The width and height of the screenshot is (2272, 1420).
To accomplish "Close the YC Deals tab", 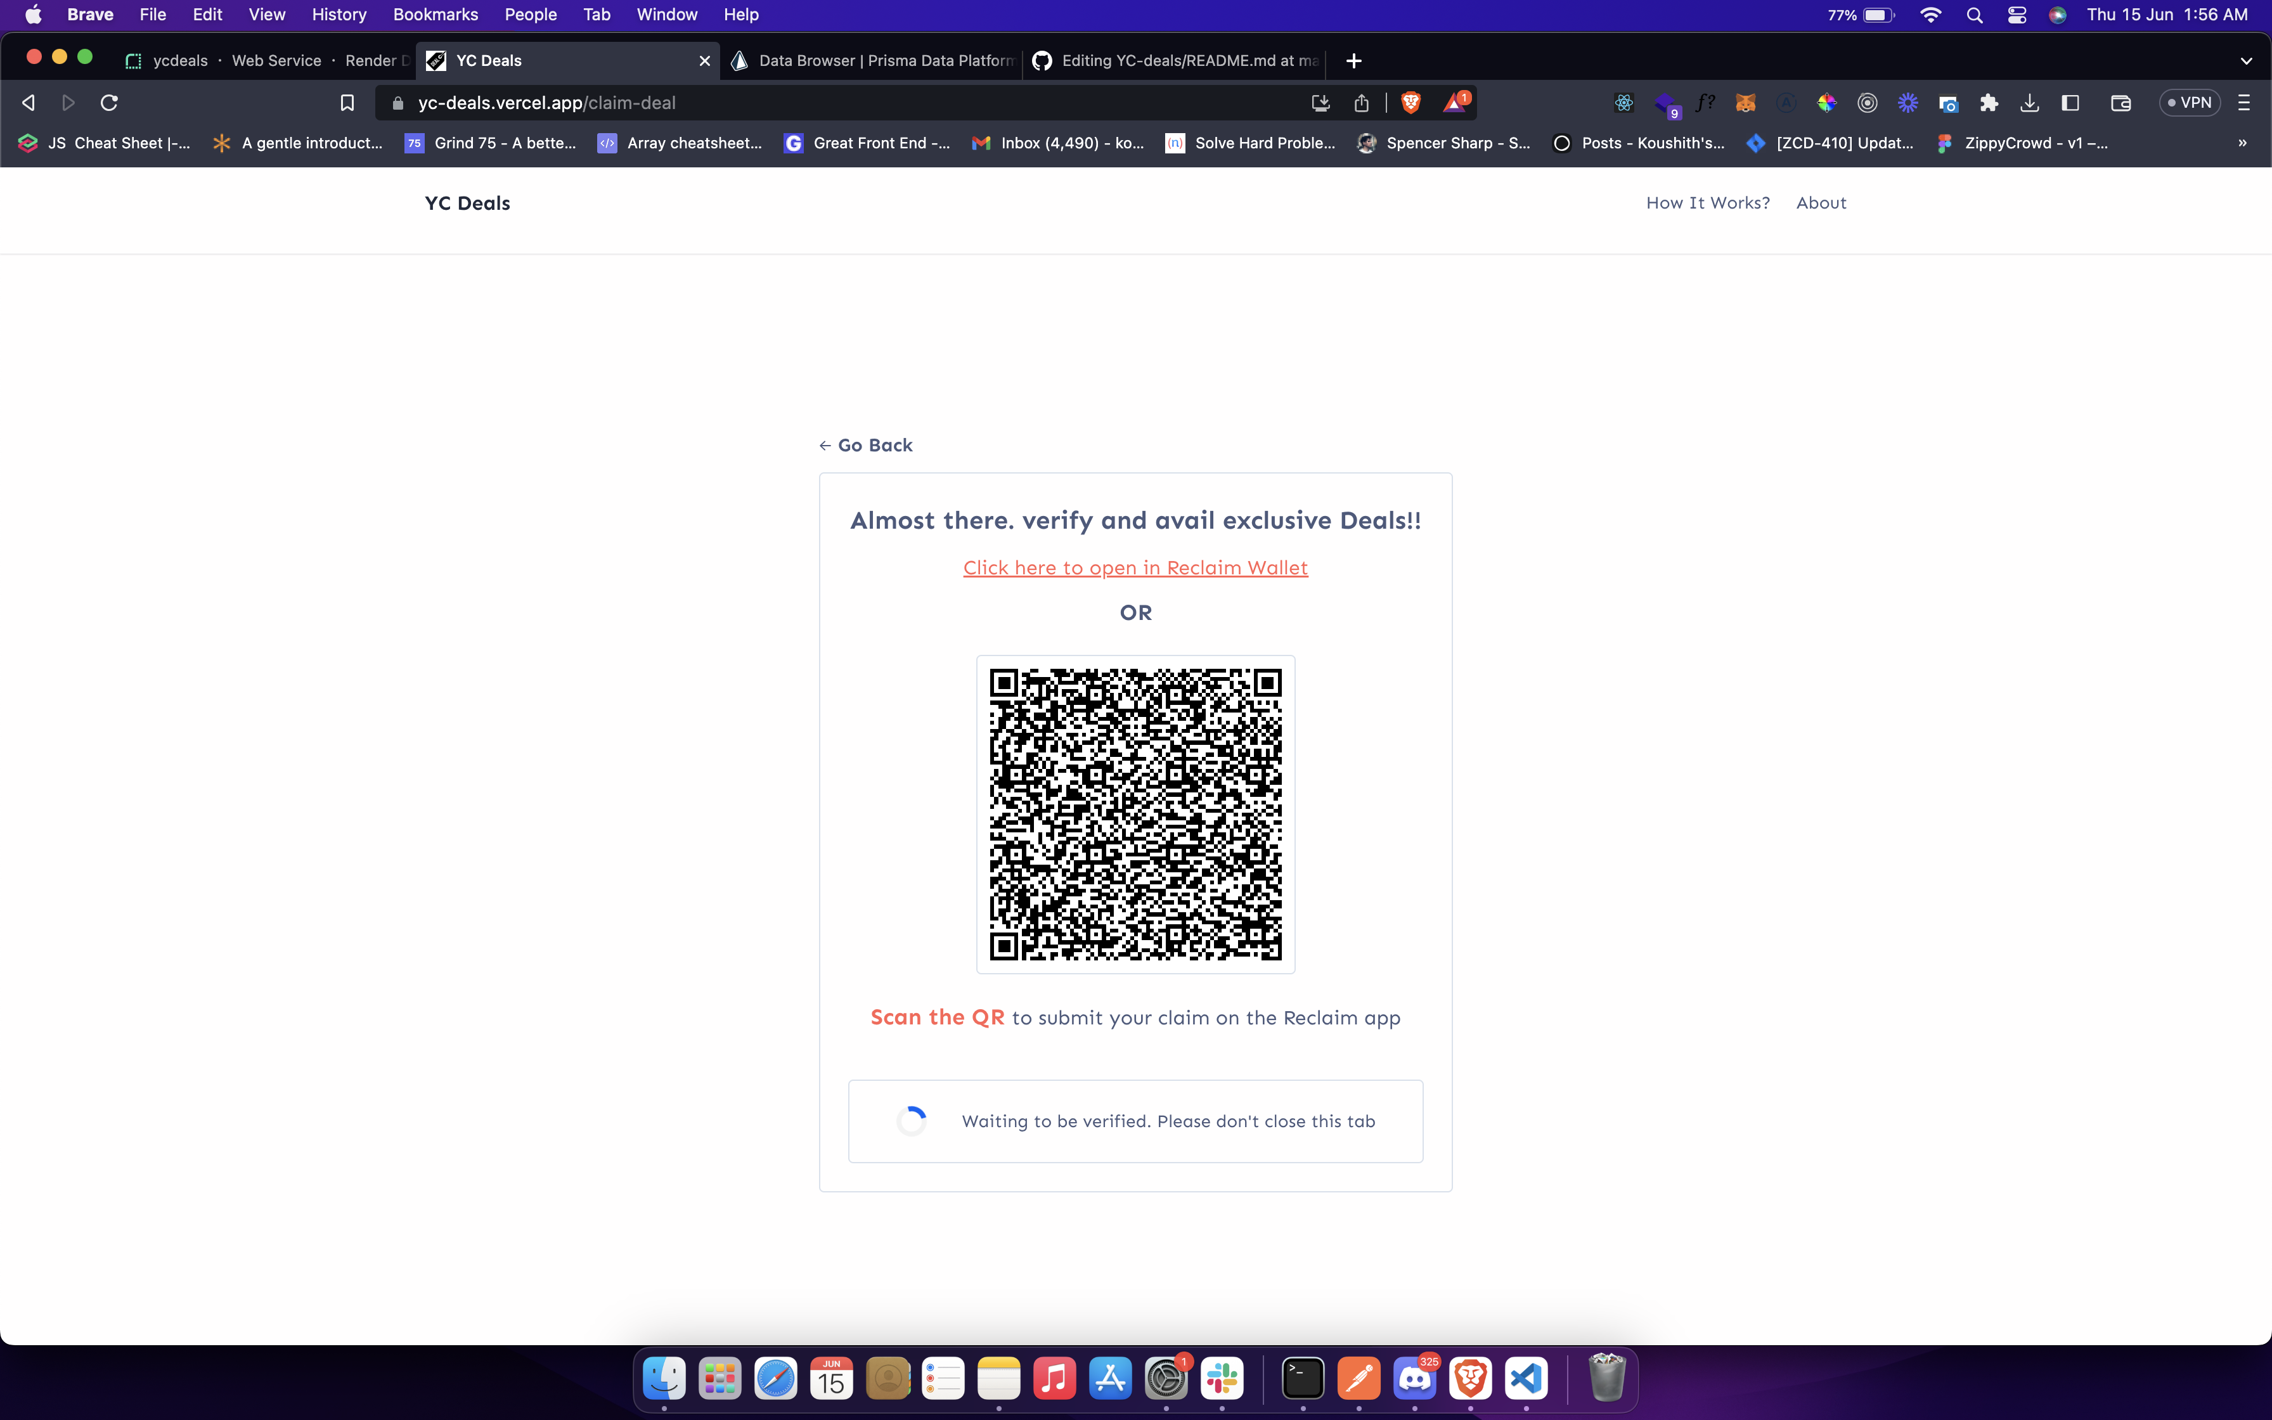I will (704, 60).
